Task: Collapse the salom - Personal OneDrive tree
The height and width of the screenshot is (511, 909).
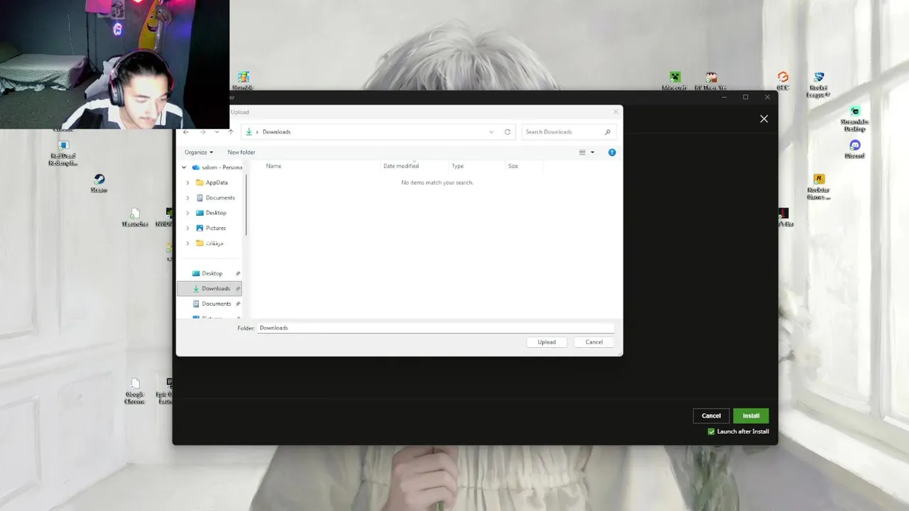Action: coord(184,167)
